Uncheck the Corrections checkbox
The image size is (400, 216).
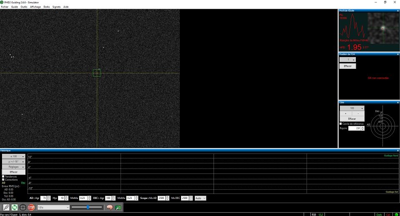pos(3,180)
